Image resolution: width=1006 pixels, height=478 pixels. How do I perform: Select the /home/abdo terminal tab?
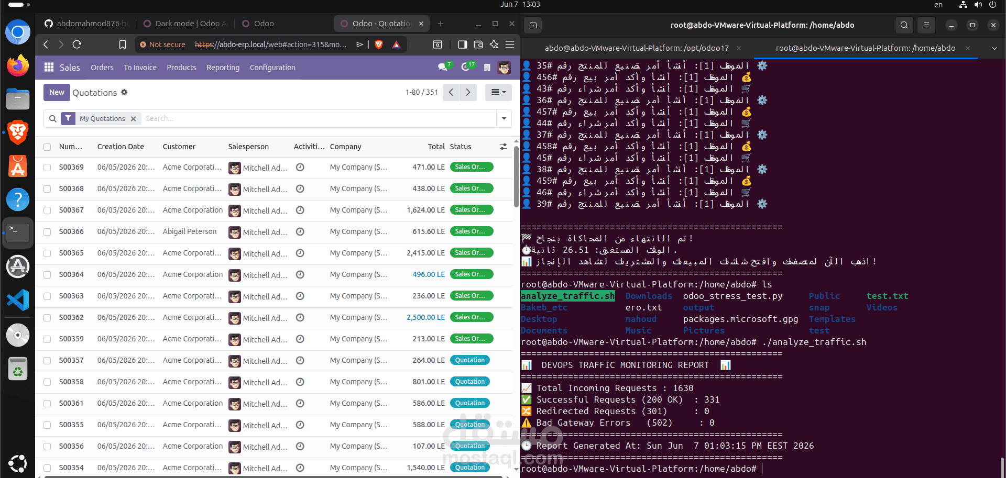point(865,48)
